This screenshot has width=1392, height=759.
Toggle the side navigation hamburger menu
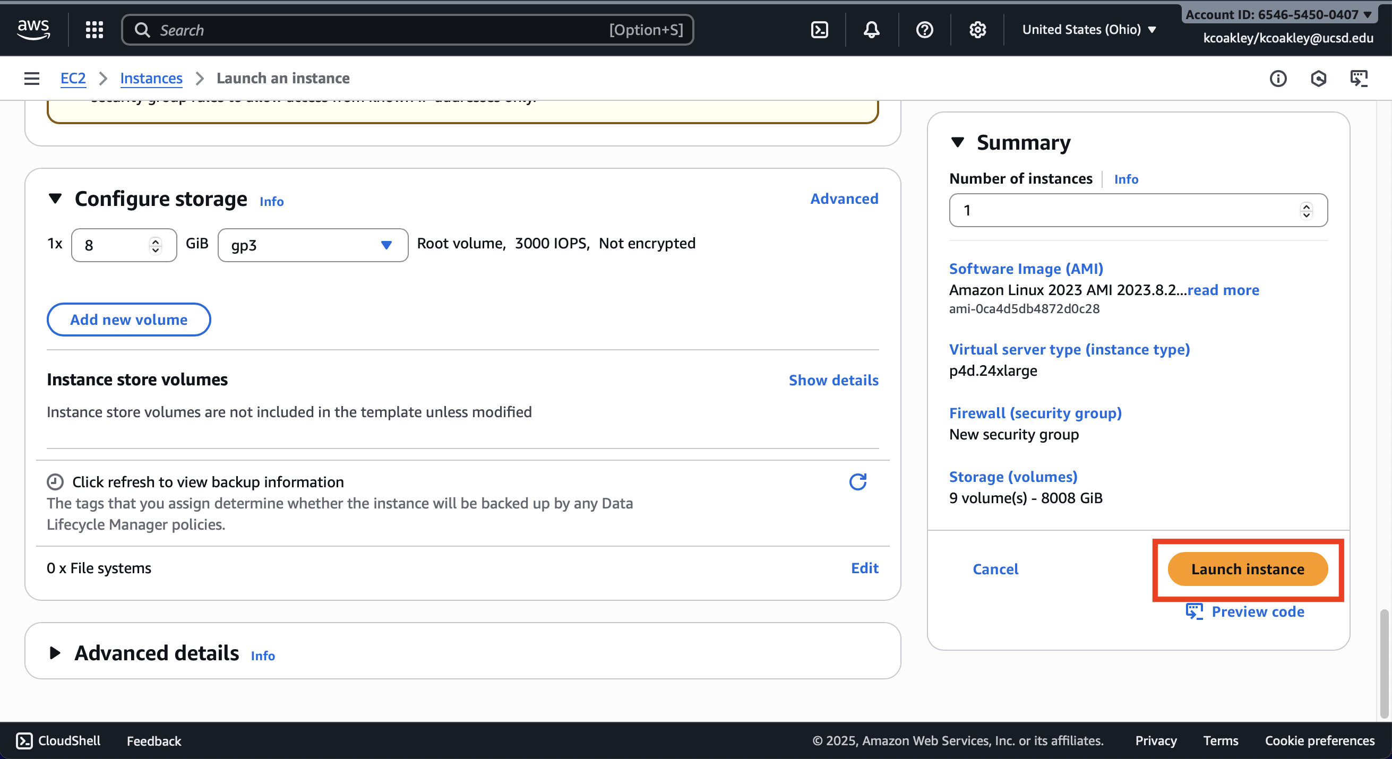pos(32,79)
